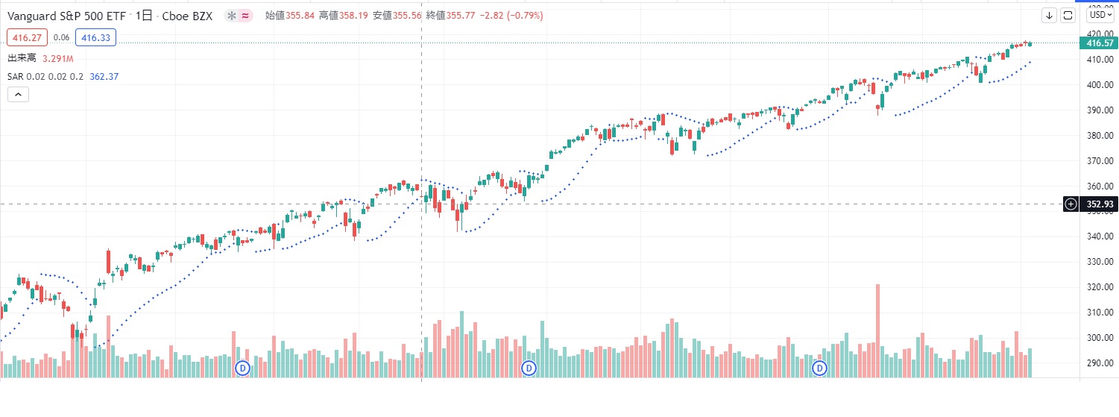
Task: Click the rightmost dividend D marker
Action: [x=819, y=368]
